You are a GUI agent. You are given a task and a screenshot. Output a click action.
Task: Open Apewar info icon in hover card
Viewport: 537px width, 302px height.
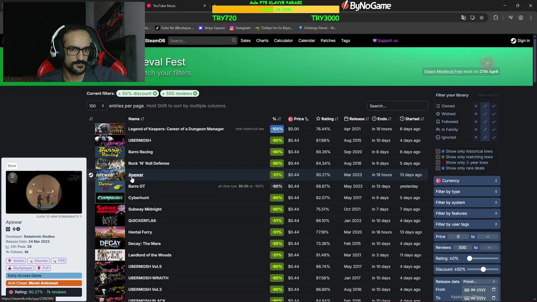tap(18, 229)
